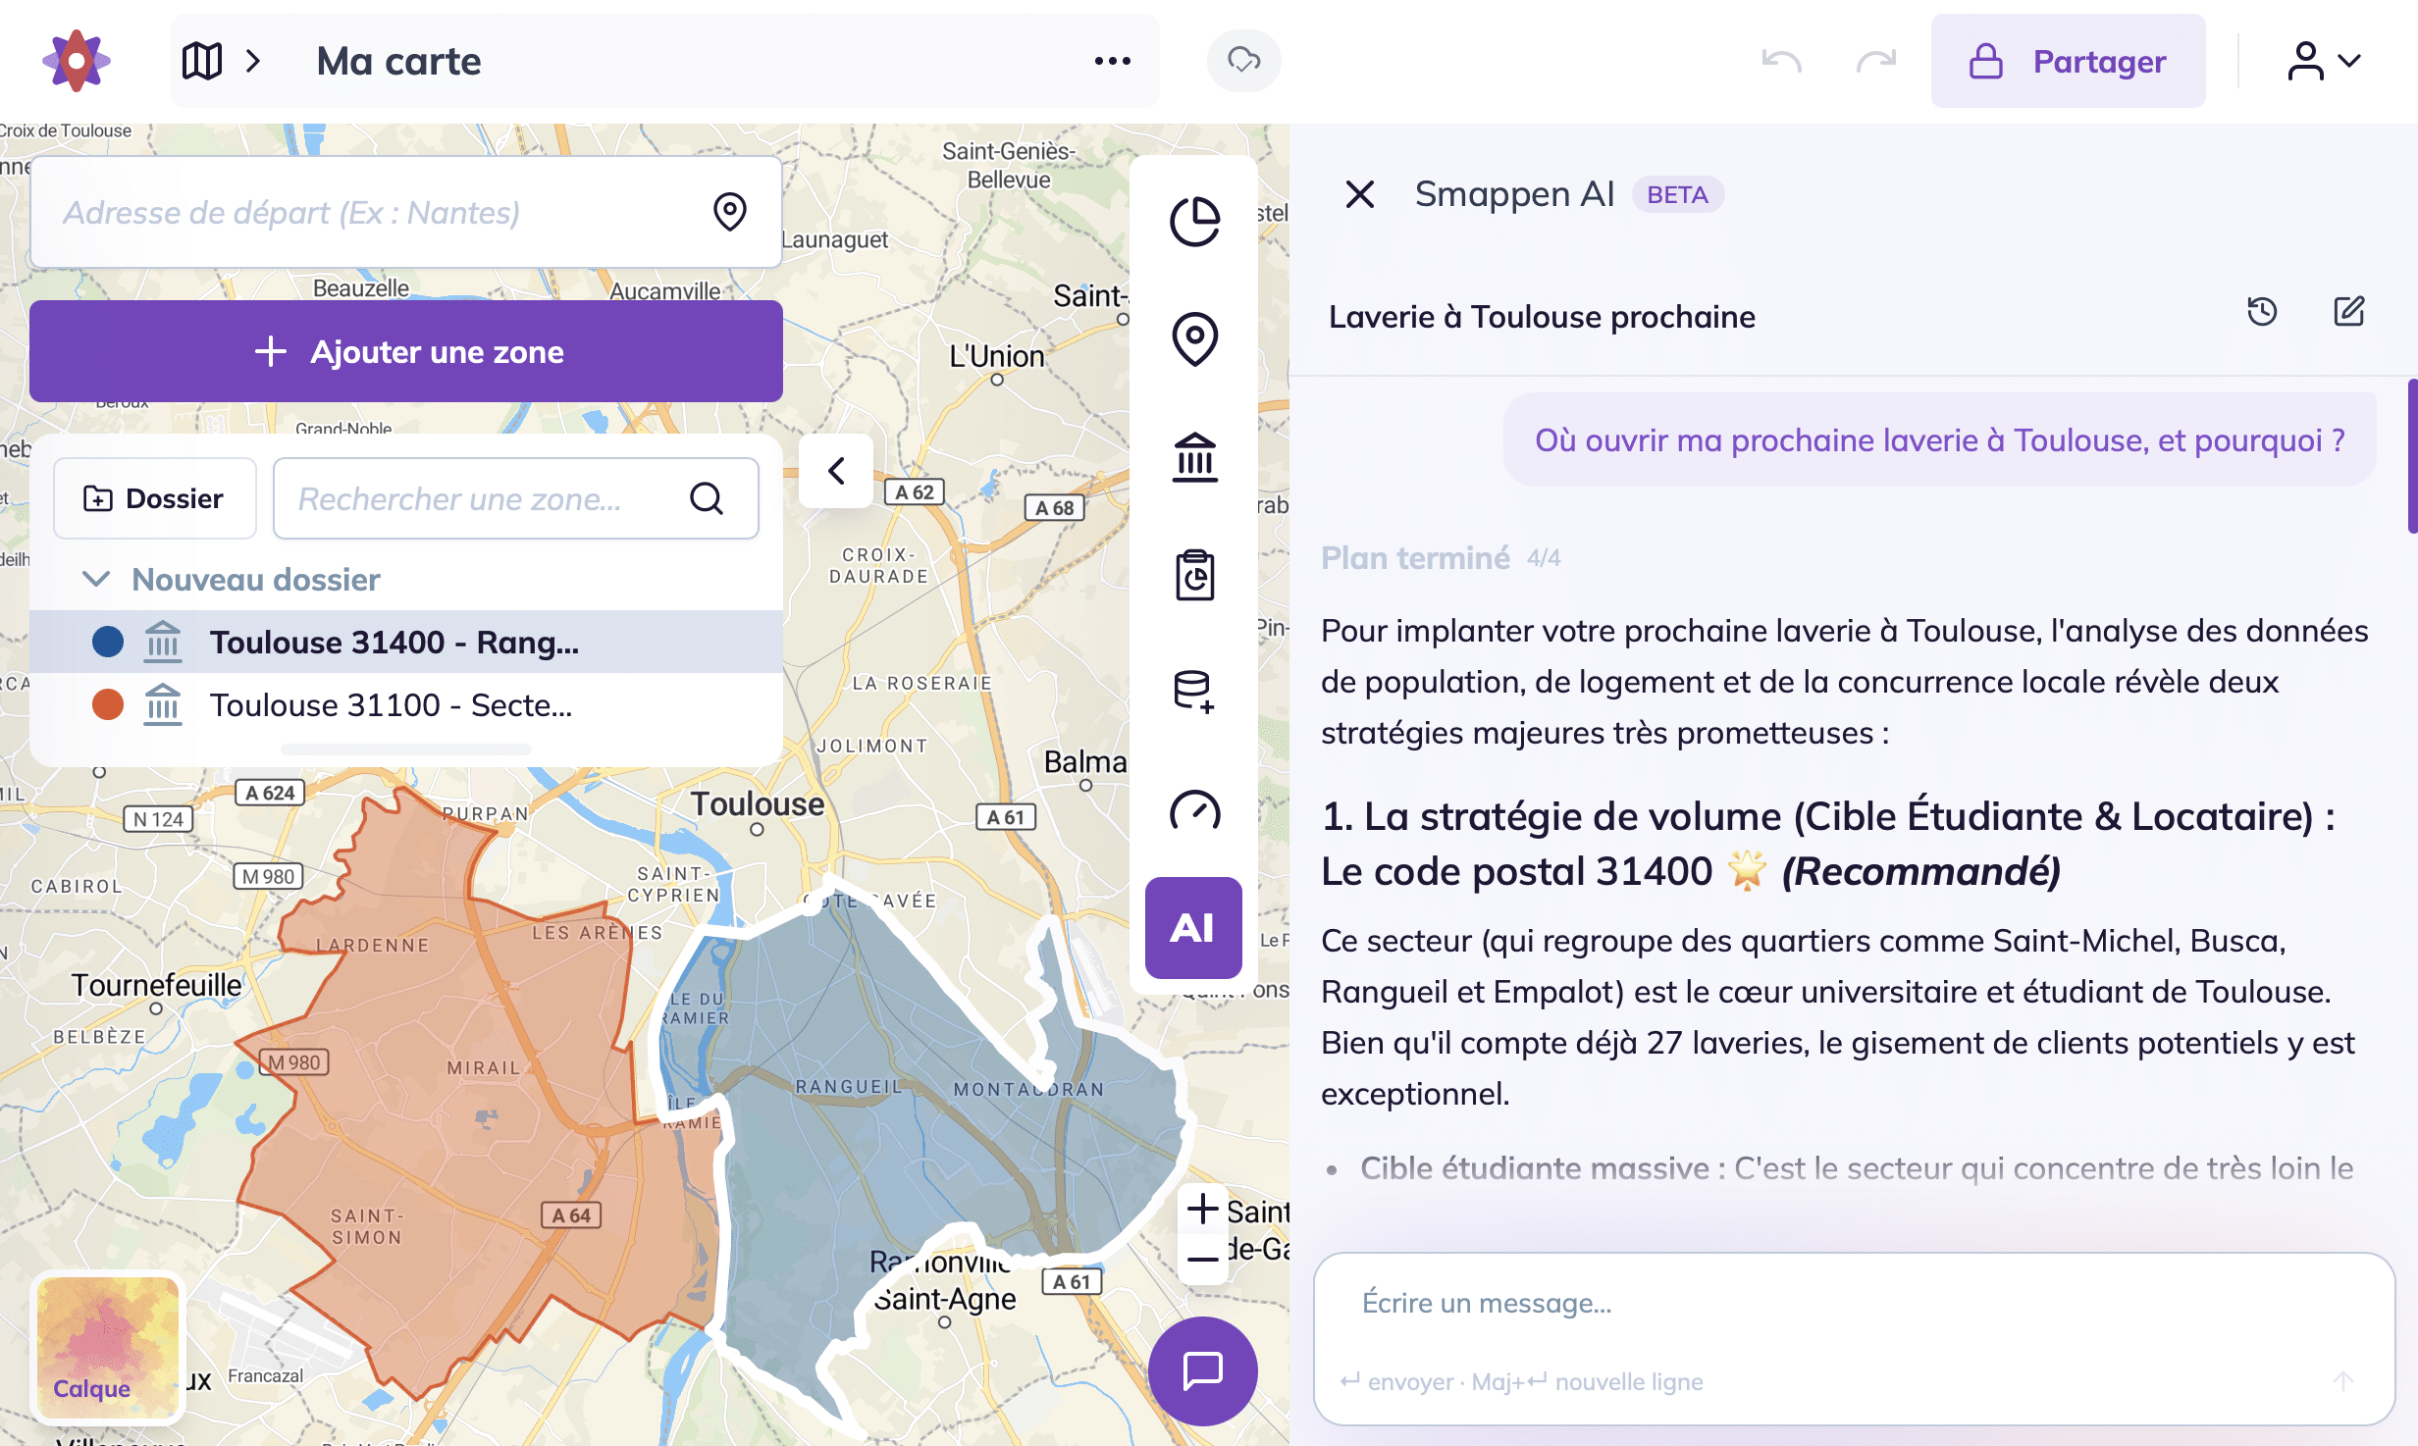Viewport: 2418px width, 1446px height.
Task: Click the orange color dot of Toulouse 31100
Action: coord(108,704)
